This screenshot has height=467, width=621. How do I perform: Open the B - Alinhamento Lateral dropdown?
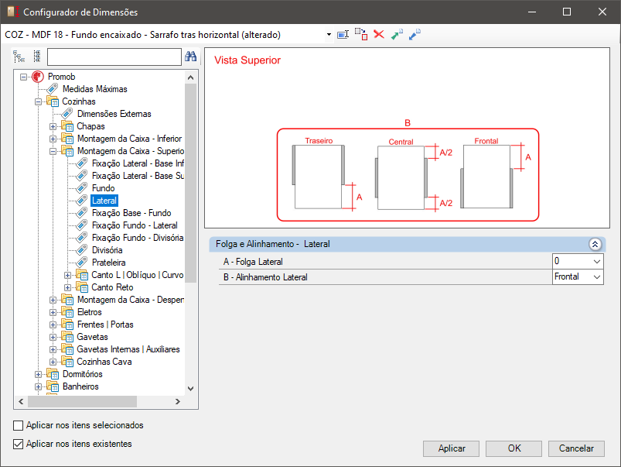[x=597, y=277]
